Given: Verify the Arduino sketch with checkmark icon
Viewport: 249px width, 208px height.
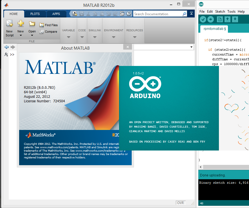Looking at the screenshot, I should pos(203,19).
